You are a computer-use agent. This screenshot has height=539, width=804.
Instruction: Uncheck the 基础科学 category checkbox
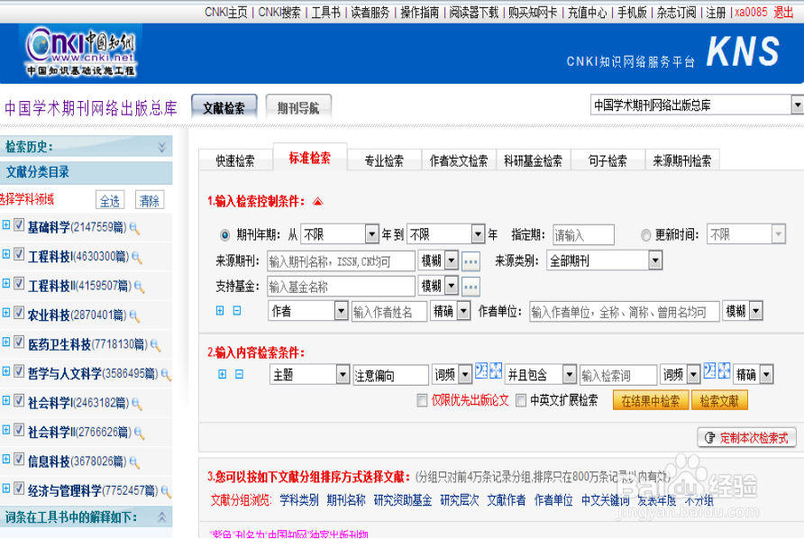coord(19,224)
